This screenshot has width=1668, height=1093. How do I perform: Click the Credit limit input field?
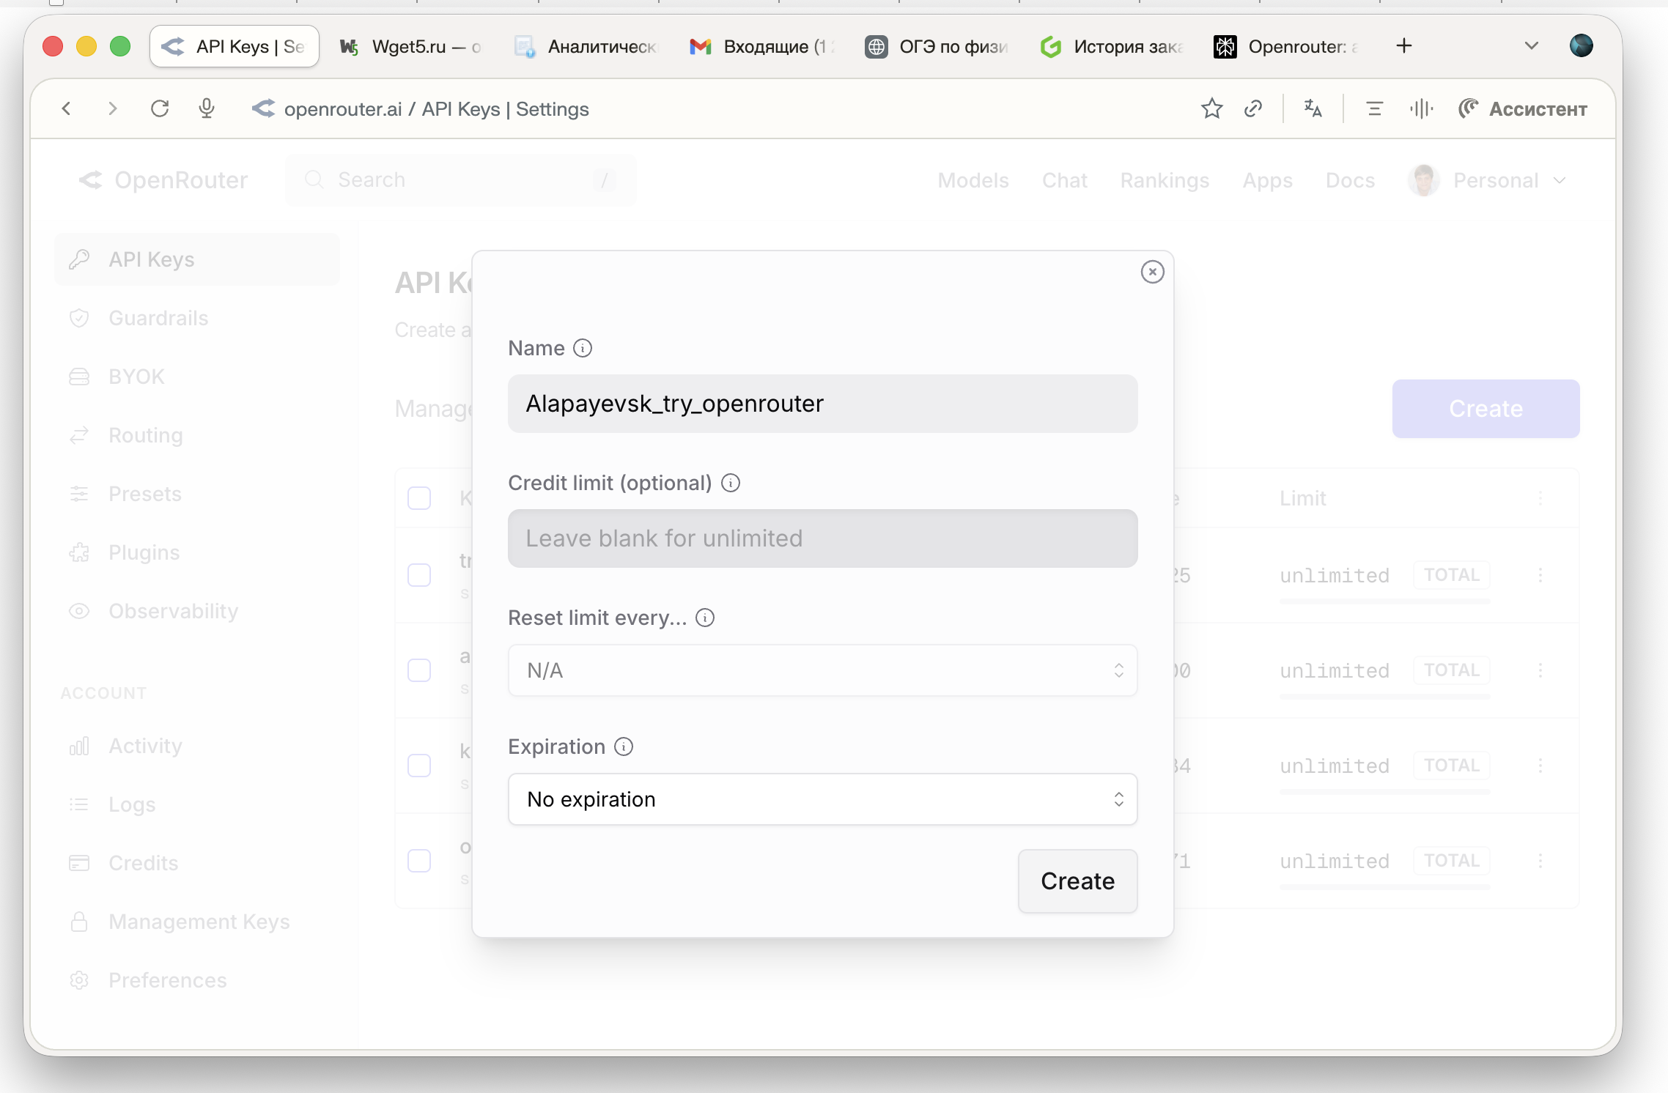(822, 538)
